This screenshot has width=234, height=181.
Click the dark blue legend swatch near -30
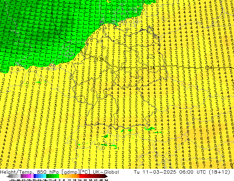[35, 176]
